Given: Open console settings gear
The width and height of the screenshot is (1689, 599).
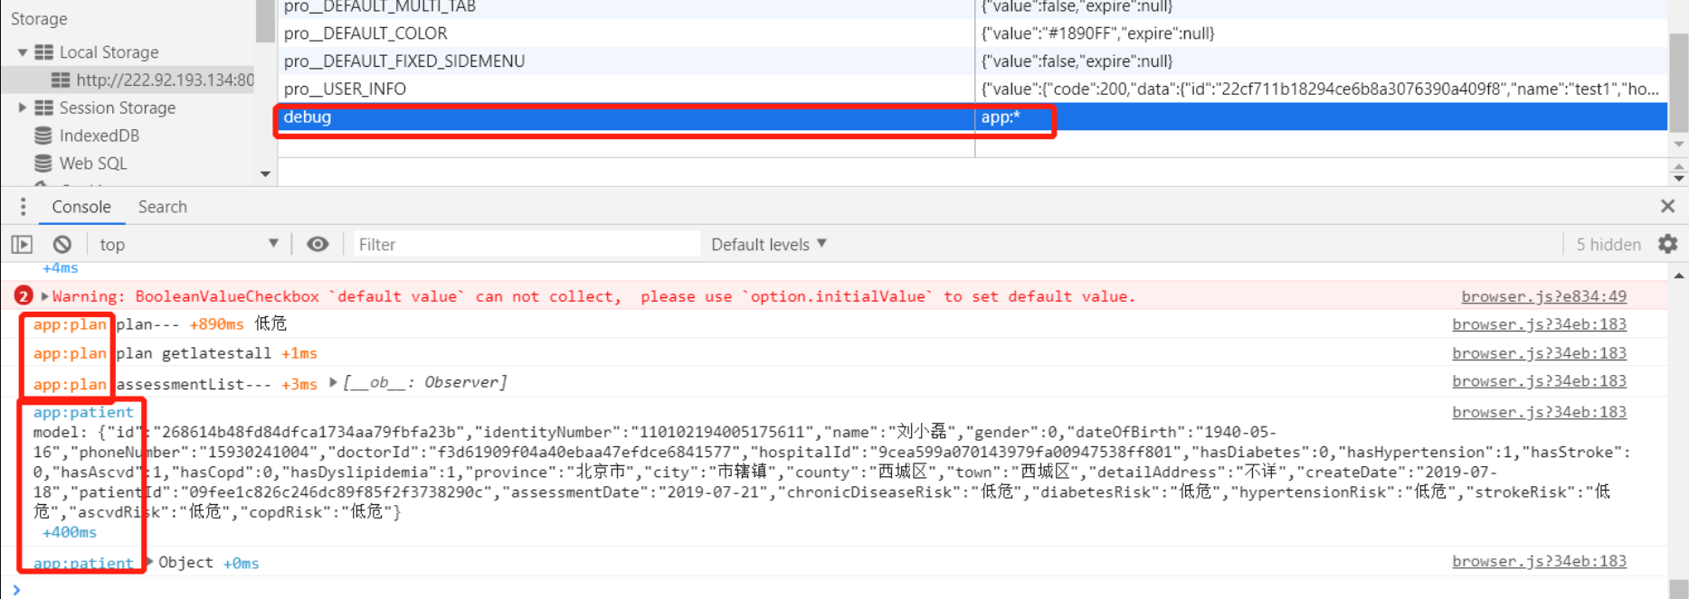Looking at the screenshot, I should [x=1668, y=243].
